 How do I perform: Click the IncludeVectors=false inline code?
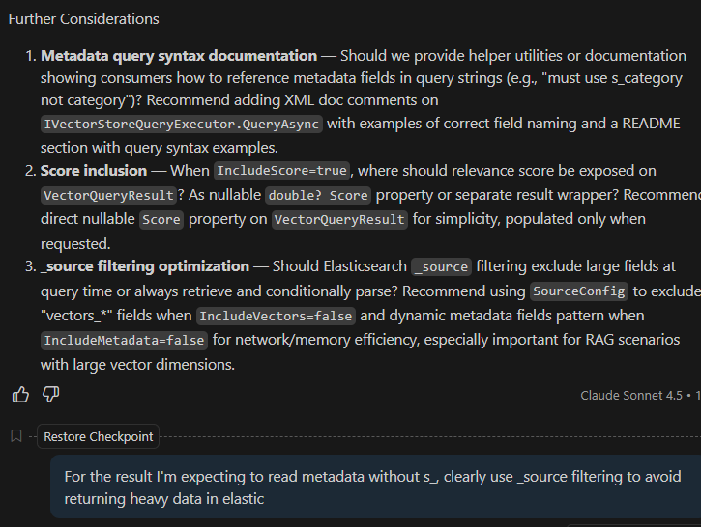coord(276,316)
